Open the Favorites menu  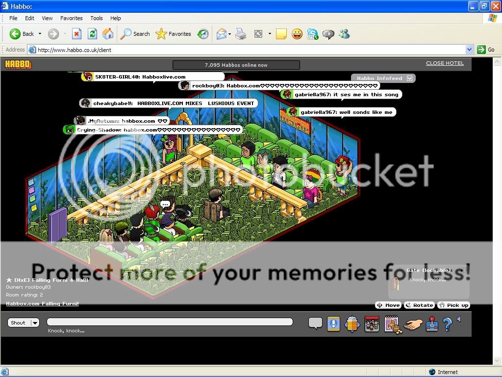pyautogui.click(x=71, y=18)
